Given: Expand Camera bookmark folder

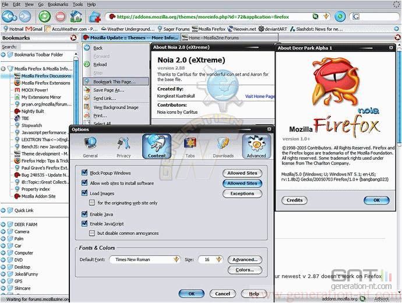Looking at the screenshot, I should pyautogui.click(x=3, y=231).
